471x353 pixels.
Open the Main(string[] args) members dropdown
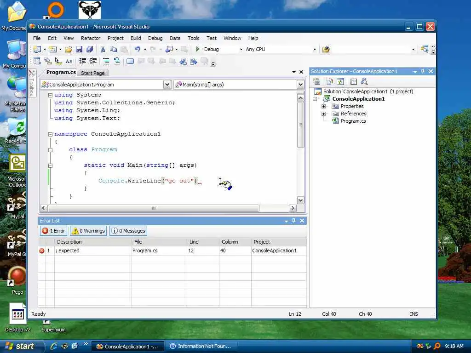[x=300, y=85]
